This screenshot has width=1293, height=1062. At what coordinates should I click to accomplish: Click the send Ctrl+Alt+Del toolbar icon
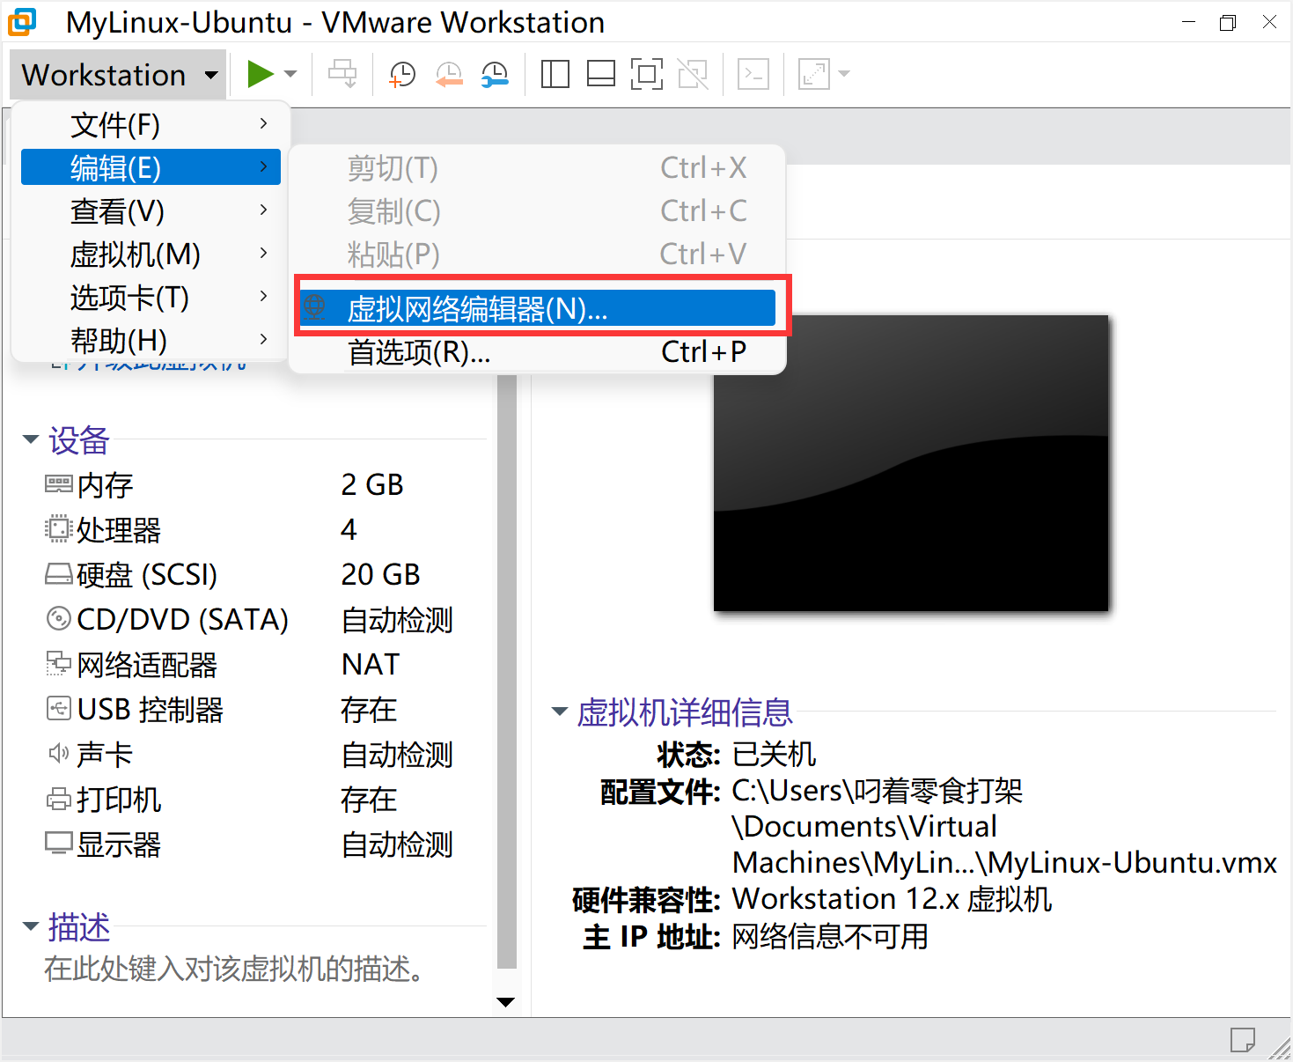(x=342, y=74)
